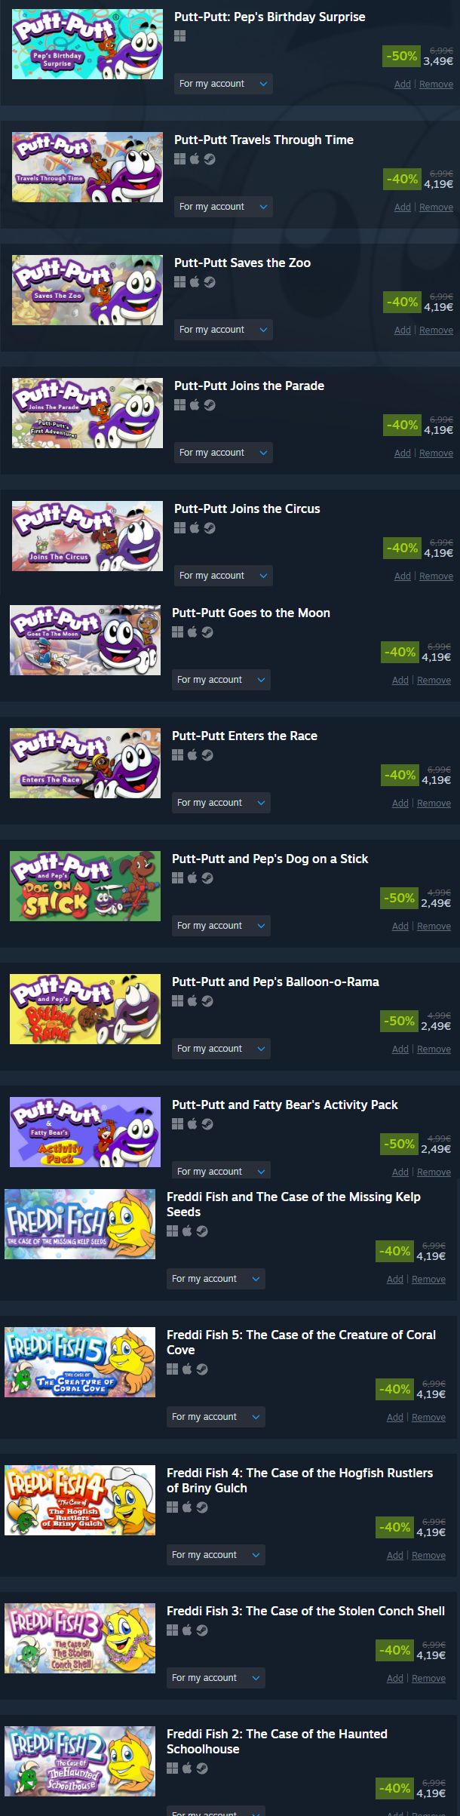Image resolution: width=460 pixels, height=1816 pixels.
Task: Click the Steam icon under Putt-Putt Joins the Circus
Action: (x=210, y=528)
